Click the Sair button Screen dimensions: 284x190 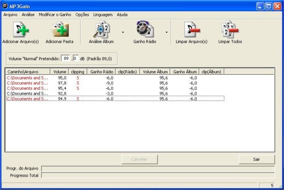pyautogui.click(x=257, y=159)
